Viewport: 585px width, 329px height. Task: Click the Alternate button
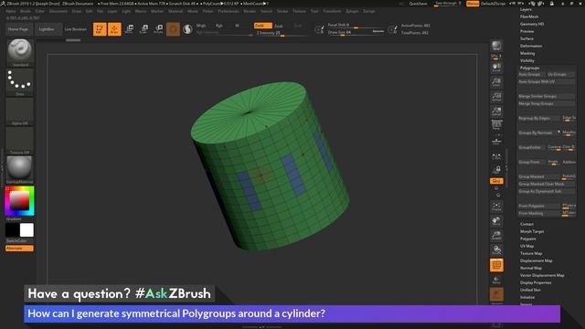tap(19, 248)
